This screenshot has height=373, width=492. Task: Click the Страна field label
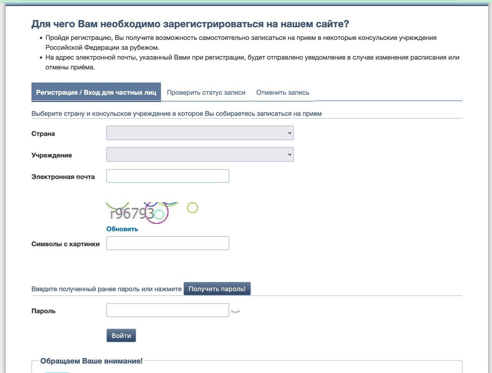click(x=43, y=134)
